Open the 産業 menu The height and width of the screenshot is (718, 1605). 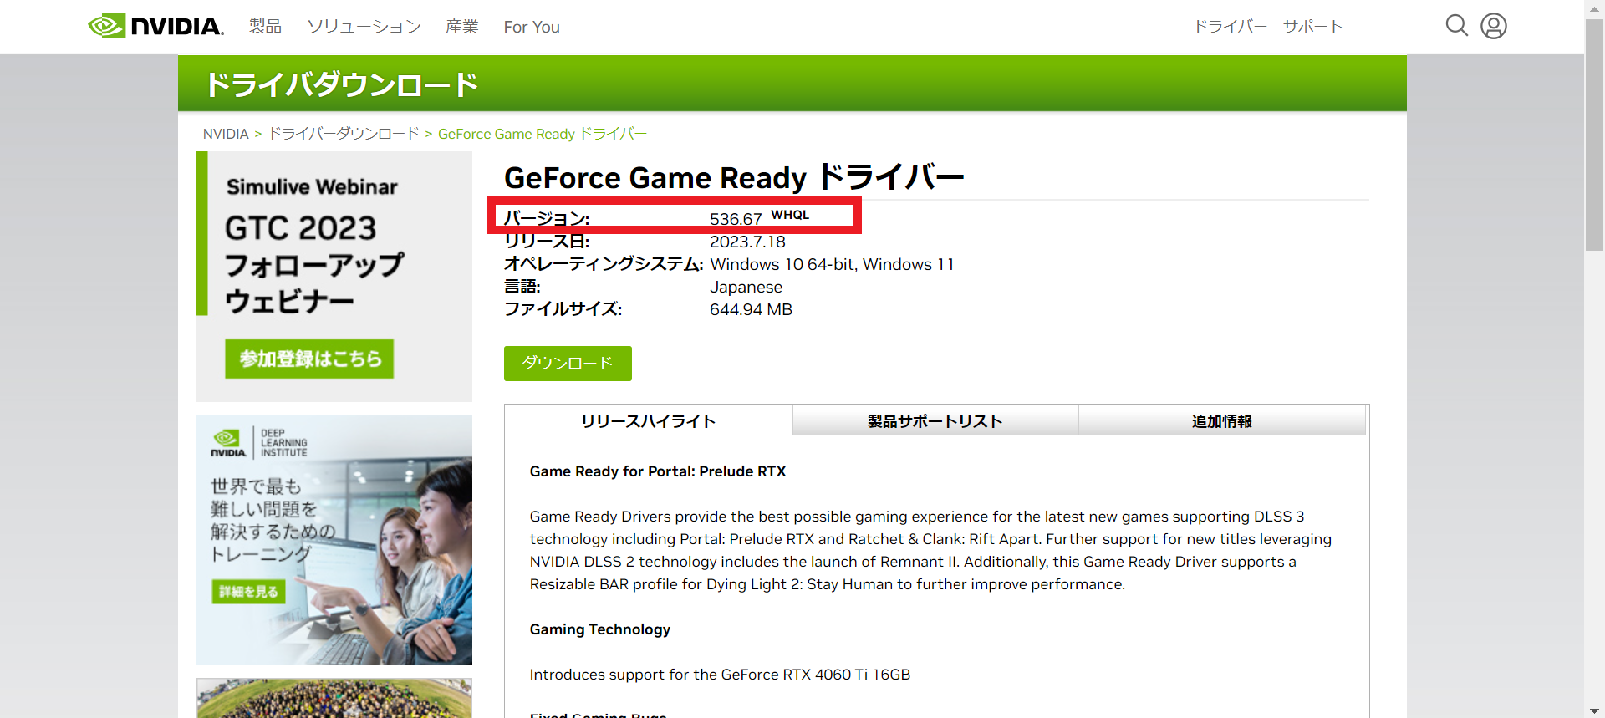tap(461, 27)
